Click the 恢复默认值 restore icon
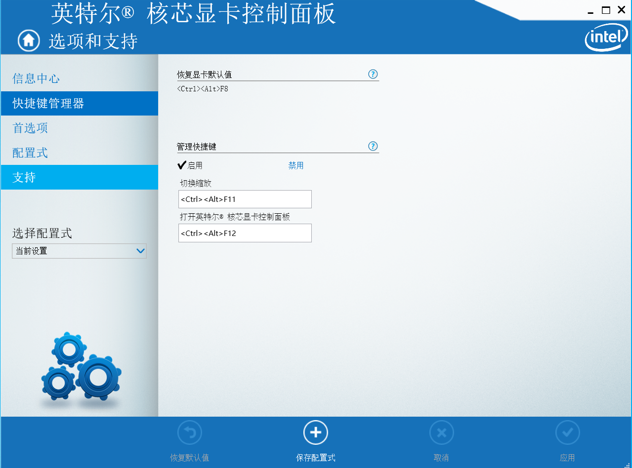 click(x=189, y=432)
